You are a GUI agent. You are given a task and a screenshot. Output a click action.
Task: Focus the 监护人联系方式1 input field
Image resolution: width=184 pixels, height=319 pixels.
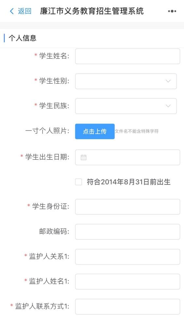127,307
